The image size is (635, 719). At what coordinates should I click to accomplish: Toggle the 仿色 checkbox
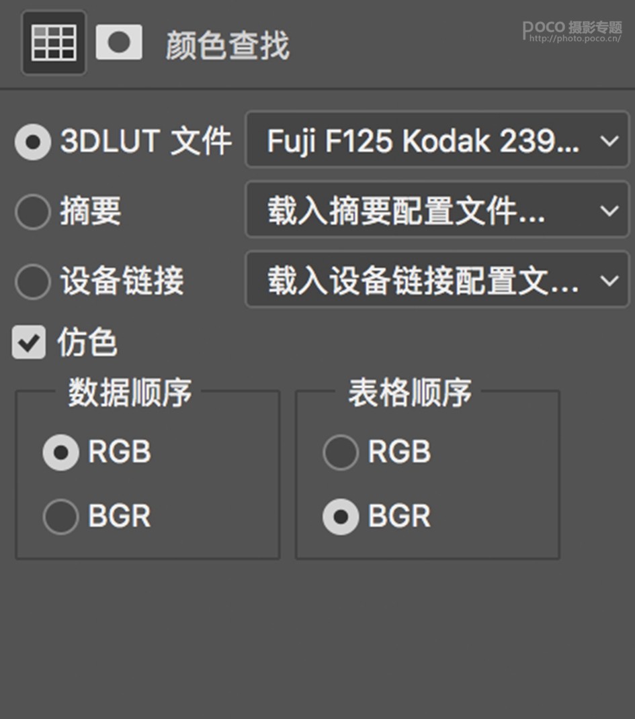tap(29, 342)
